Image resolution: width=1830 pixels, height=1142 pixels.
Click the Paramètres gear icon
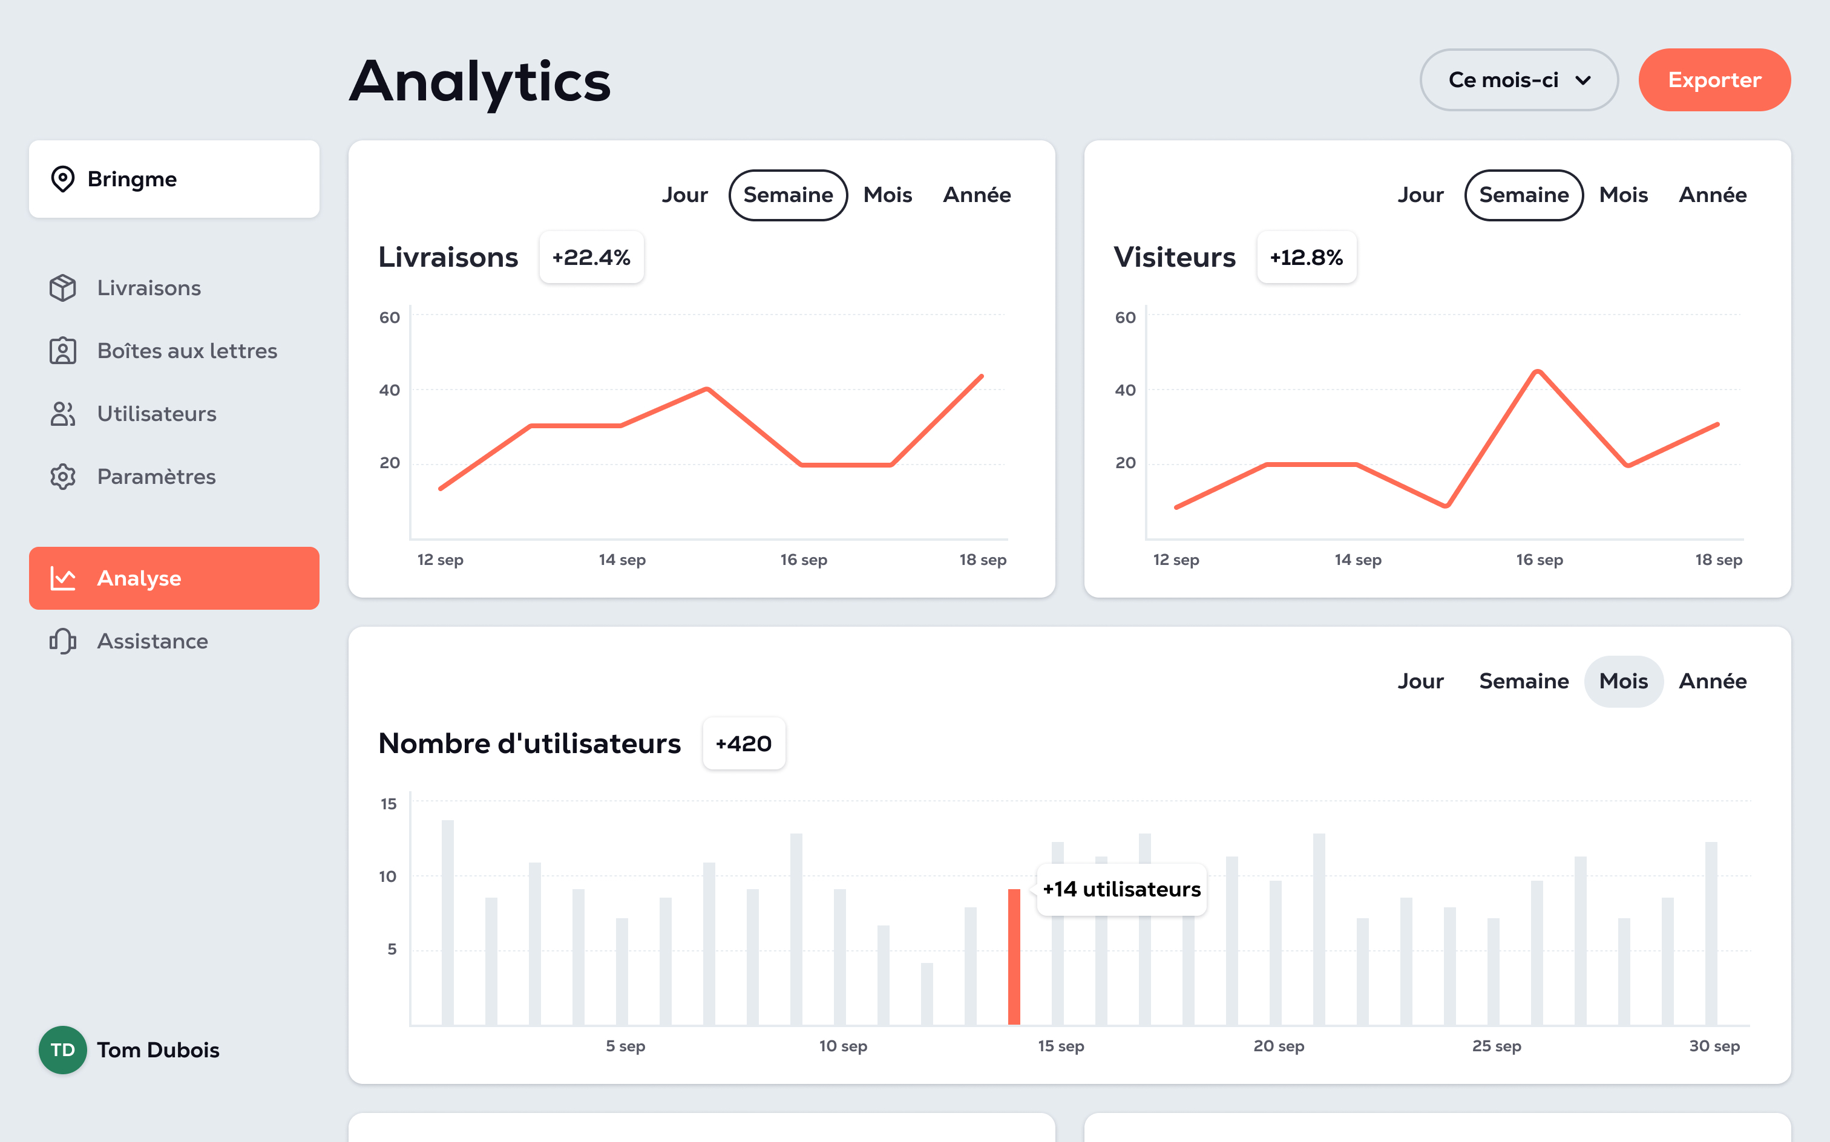pyautogui.click(x=63, y=477)
